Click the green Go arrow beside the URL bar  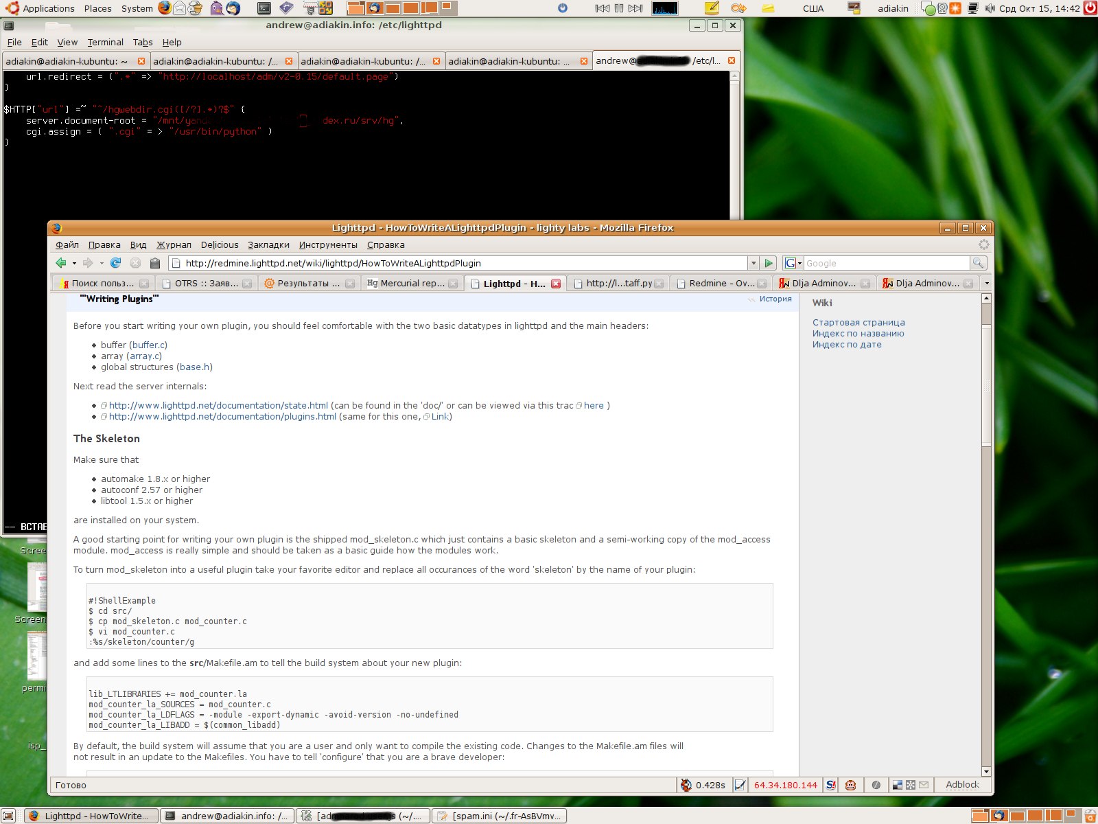click(769, 263)
